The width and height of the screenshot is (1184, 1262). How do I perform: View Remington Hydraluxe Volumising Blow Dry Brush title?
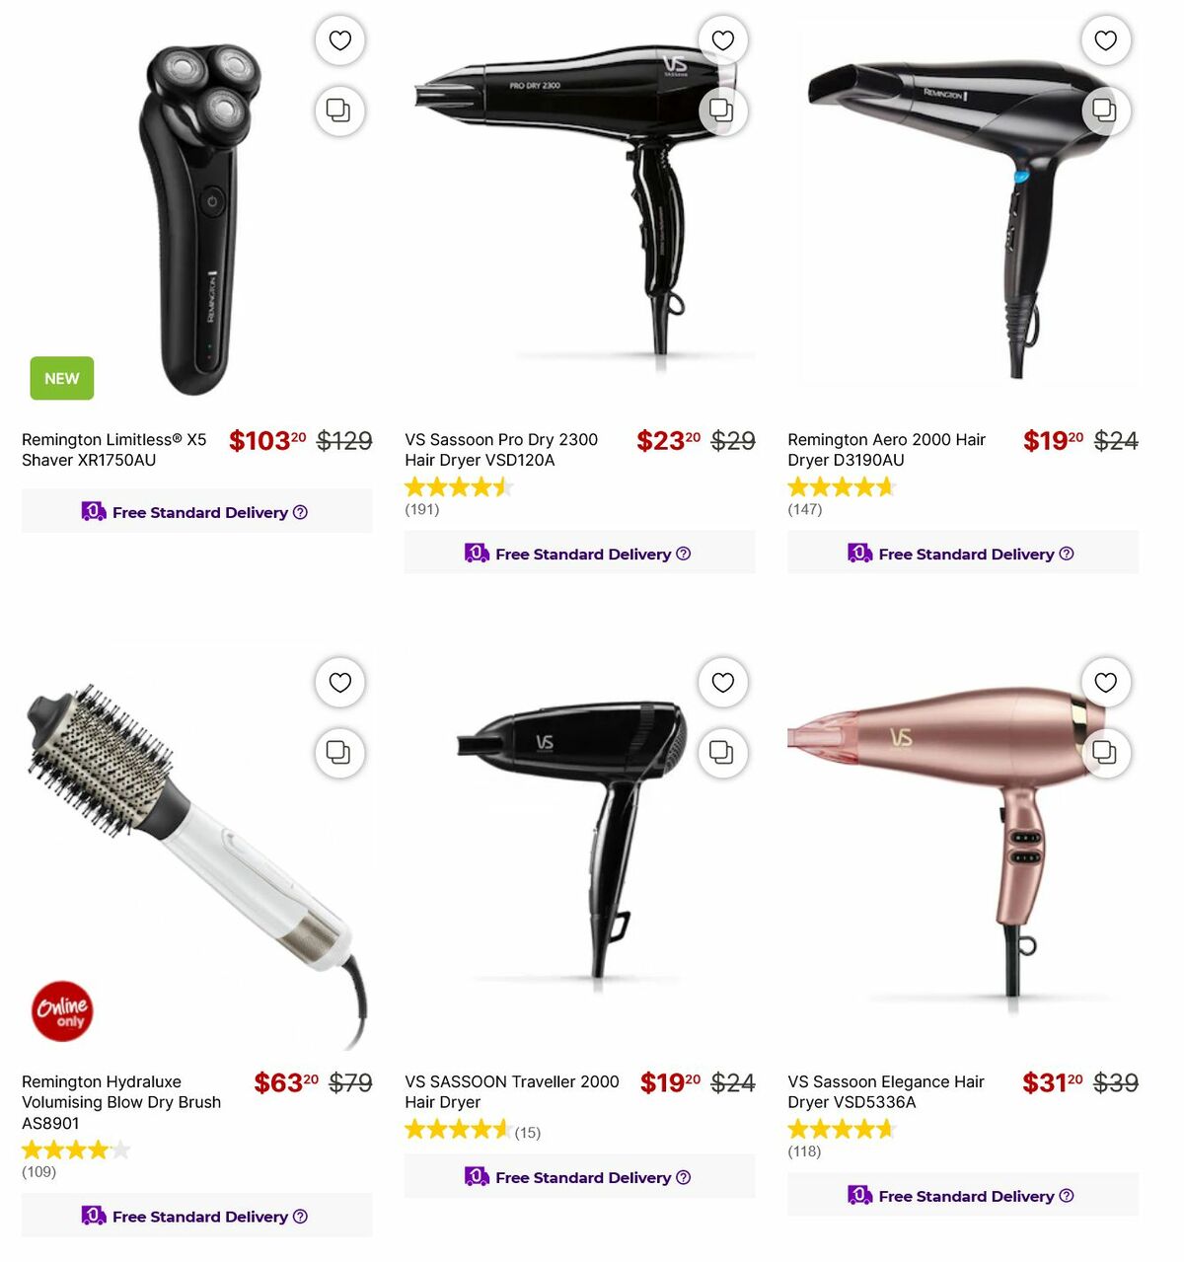coord(121,1102)
